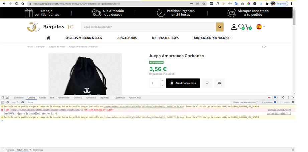Switch to the Consola tab

tap(31, 98)
